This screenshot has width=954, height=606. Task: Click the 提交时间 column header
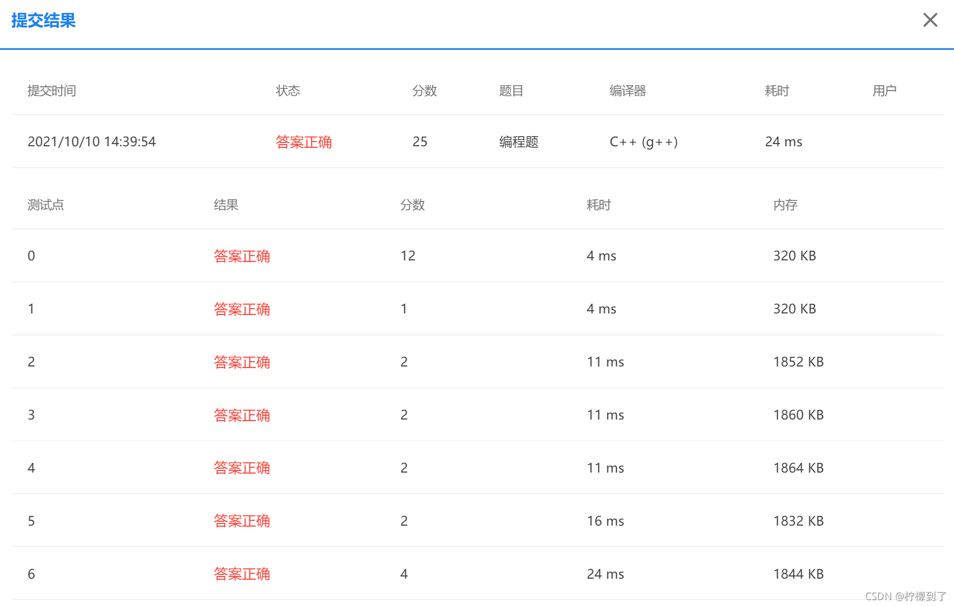click(52, 91)
